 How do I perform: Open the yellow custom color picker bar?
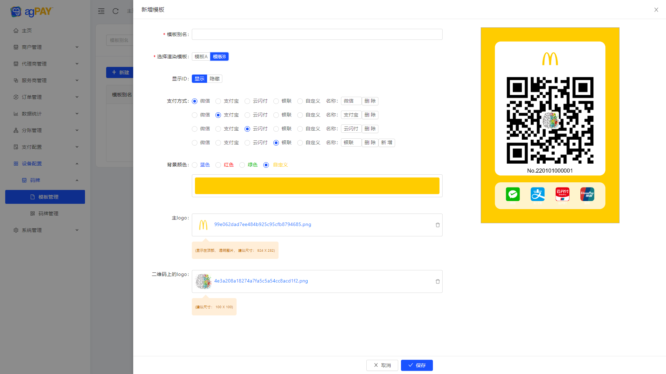(317, 186)
